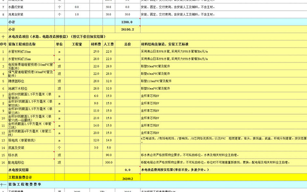Select the row 15 note about 移水表 requirements
The image size is (307, 192).
pos(190,155)
